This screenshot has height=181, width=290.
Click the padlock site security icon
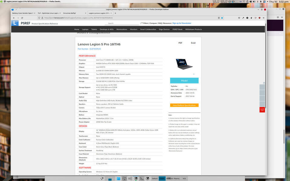[x=42, y=18]
